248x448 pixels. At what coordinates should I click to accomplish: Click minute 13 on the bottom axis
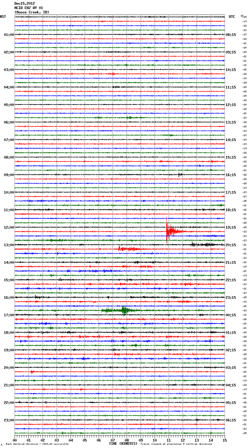[x=197, y=440]
